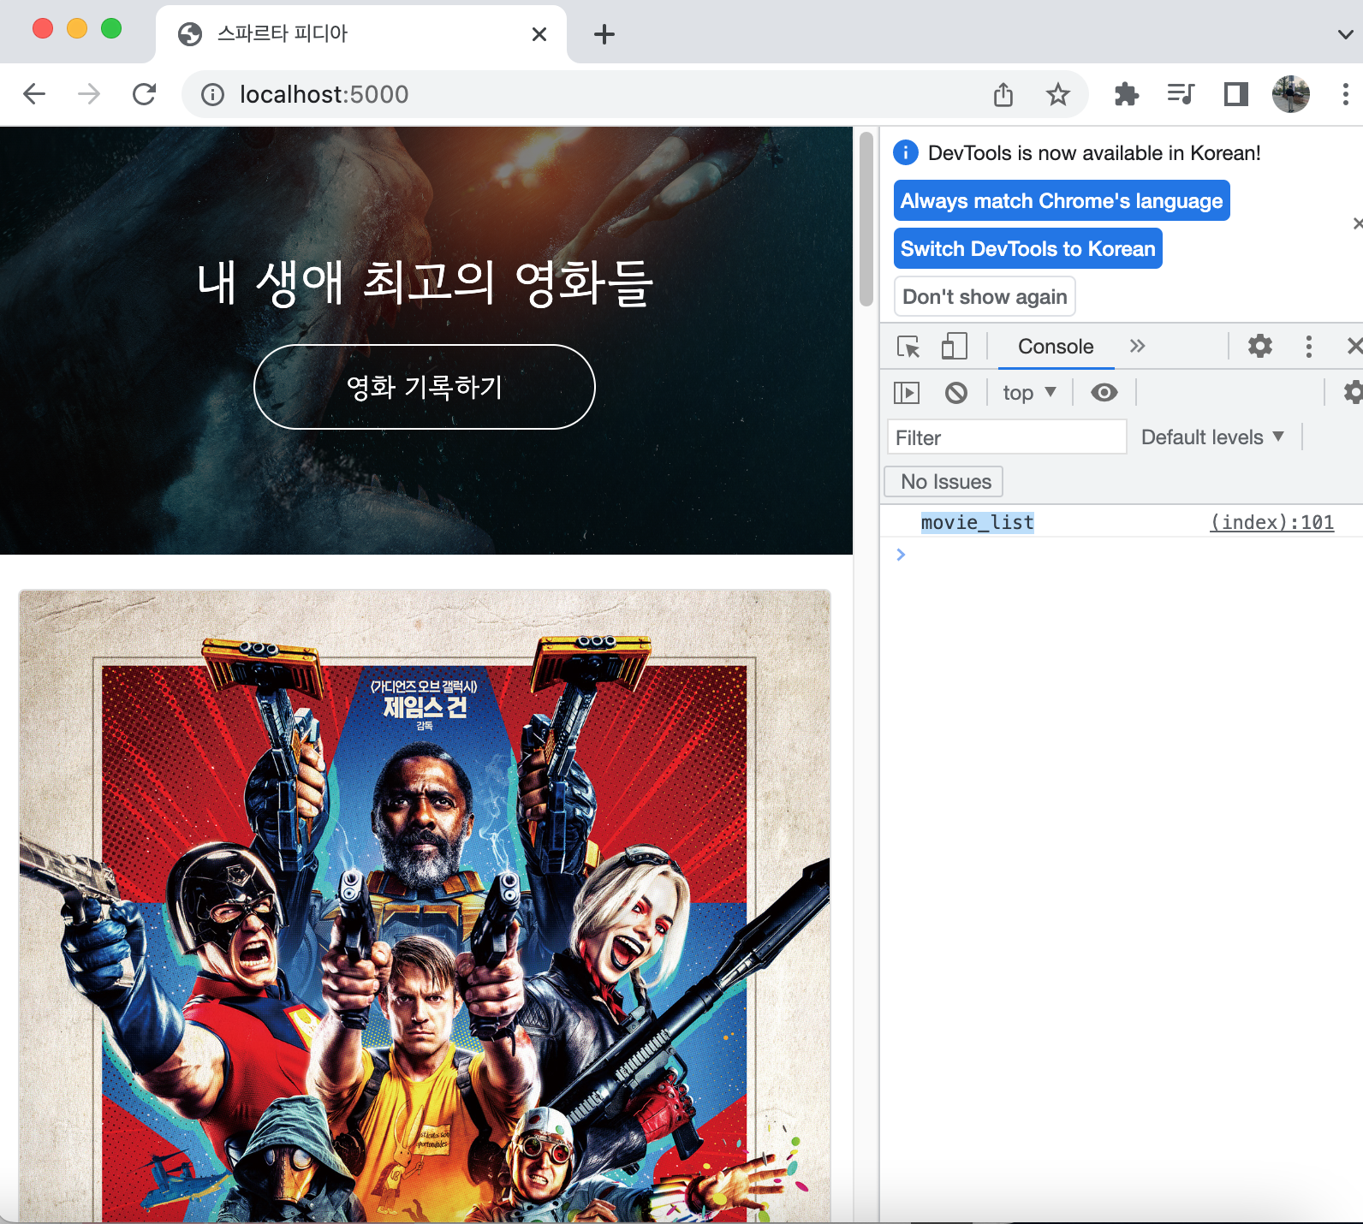Open DevTools customize three-dot menu
This screenshot has height=1224, width=1363.
(x=1308, y=347)
